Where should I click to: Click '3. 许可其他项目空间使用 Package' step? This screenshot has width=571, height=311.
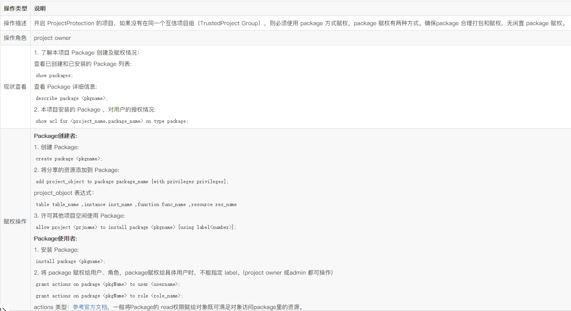[80, 216]
